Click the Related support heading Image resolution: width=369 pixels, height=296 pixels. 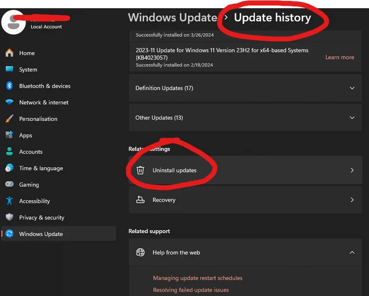tap(149, 231)
